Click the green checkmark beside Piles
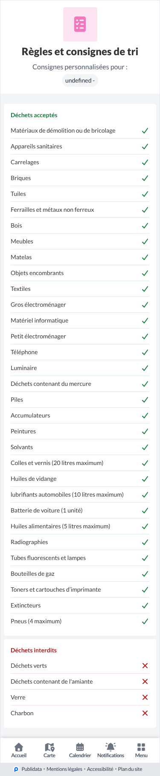Viewport: 160px width, 776px height. click(x=145, y=400)
